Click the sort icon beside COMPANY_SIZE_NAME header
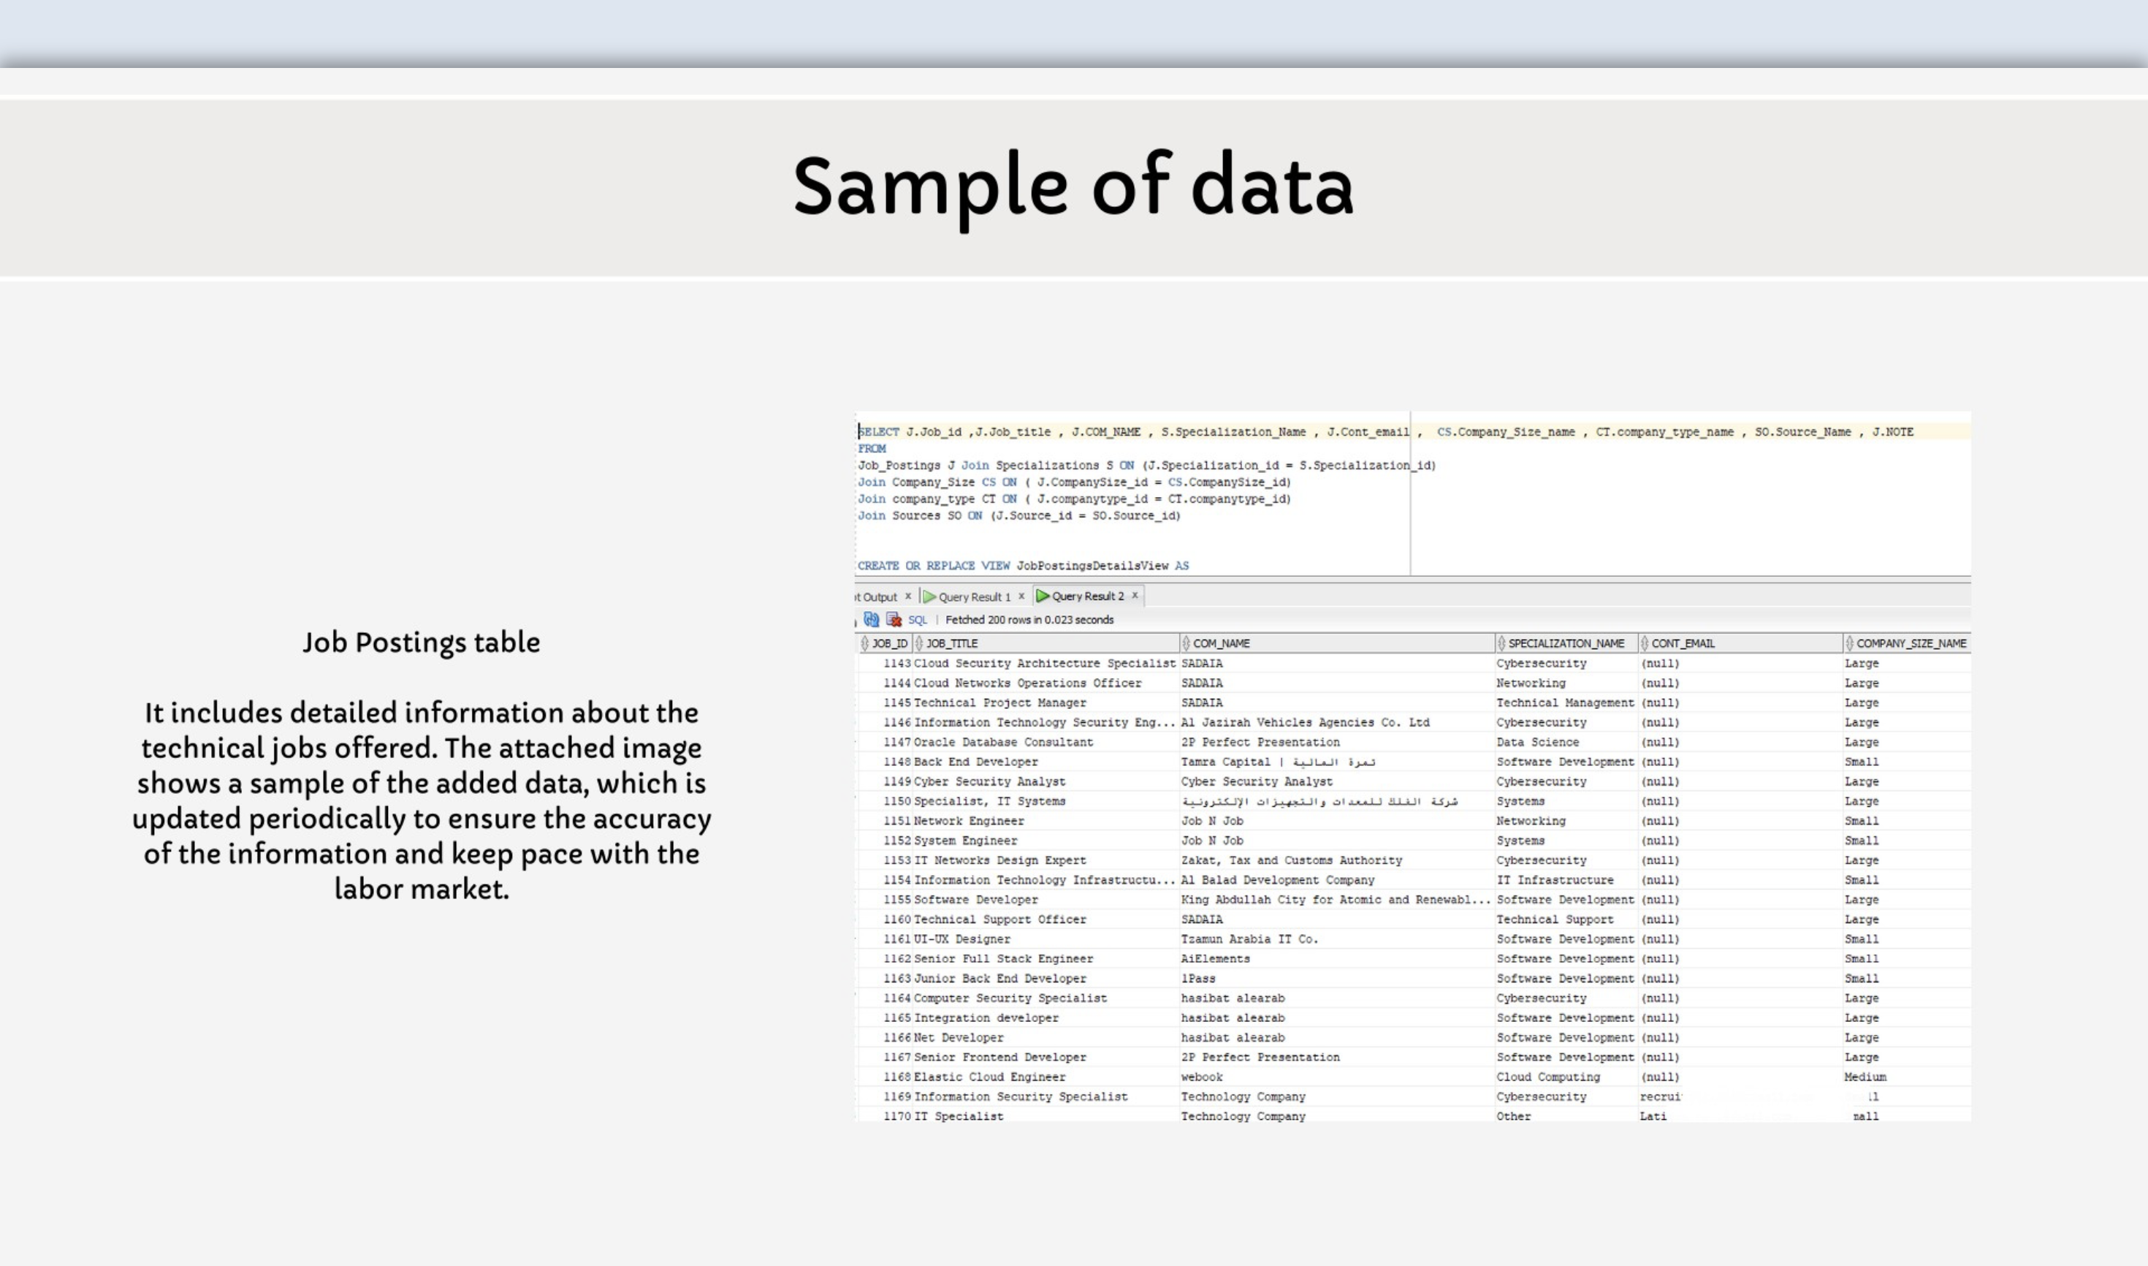Screen dimensions: 2148x1266 tap(1848, 643)
